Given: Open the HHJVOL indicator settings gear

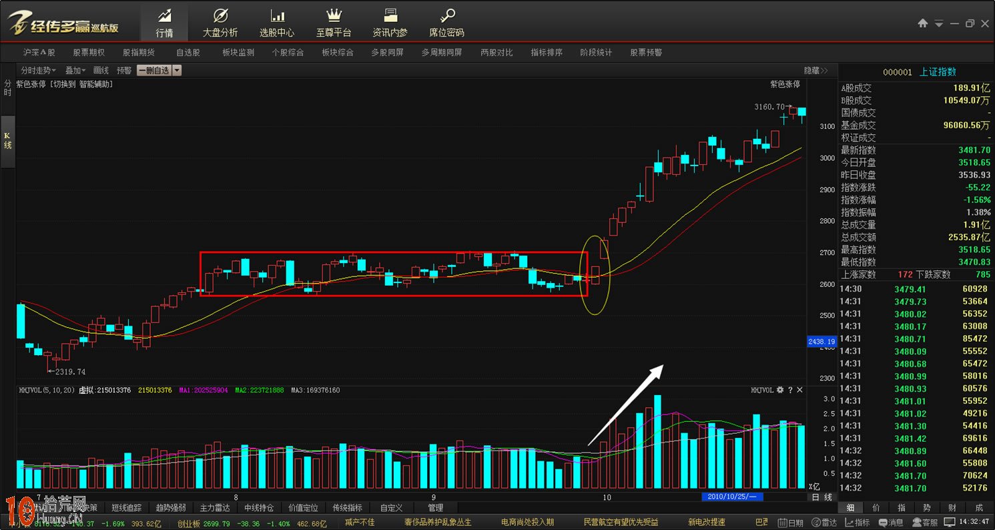Looking at the screenshot, I should [x=779, y=390].
